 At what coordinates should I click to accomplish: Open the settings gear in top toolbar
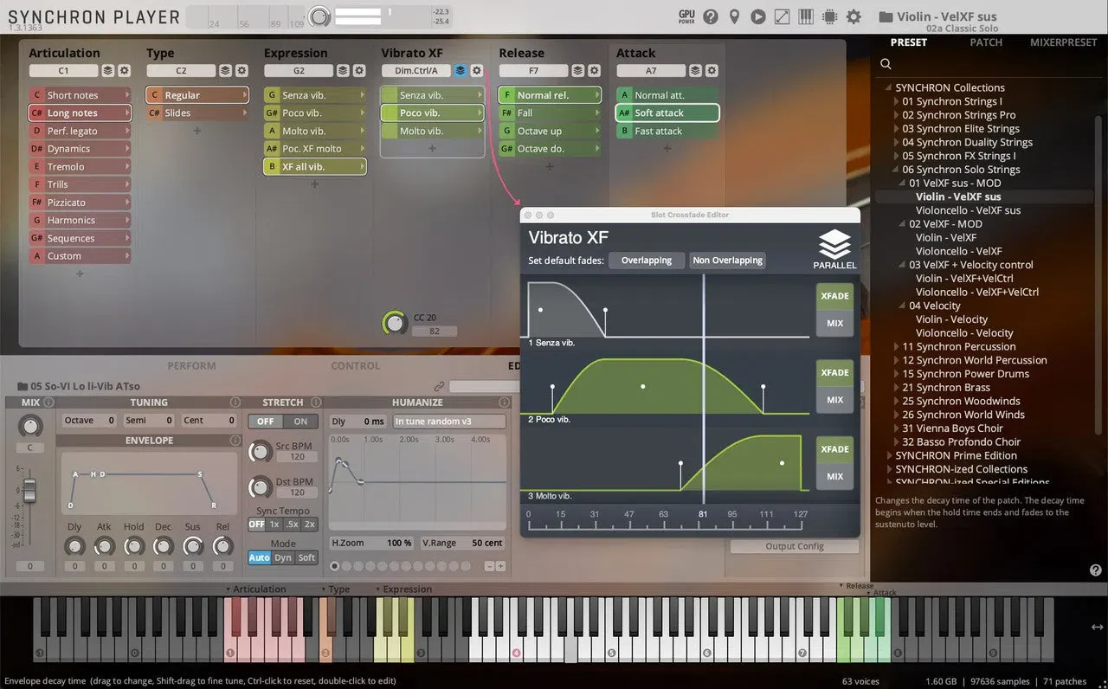854,16
